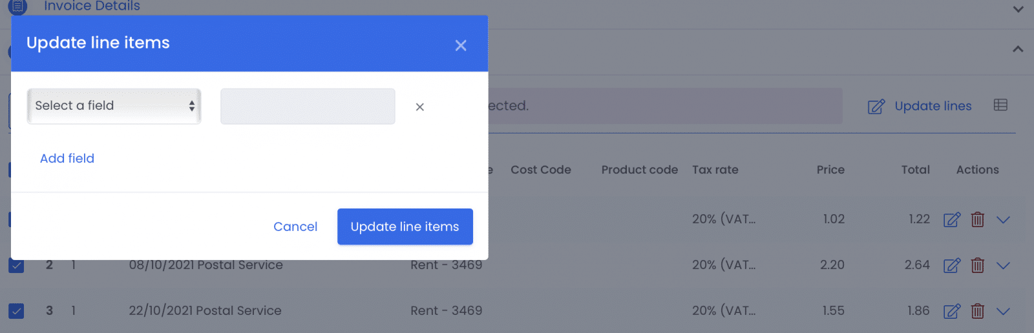Screen dimensions: 1034x333
Task: Edit line 3 with the pencil icon
Action: 952,311
